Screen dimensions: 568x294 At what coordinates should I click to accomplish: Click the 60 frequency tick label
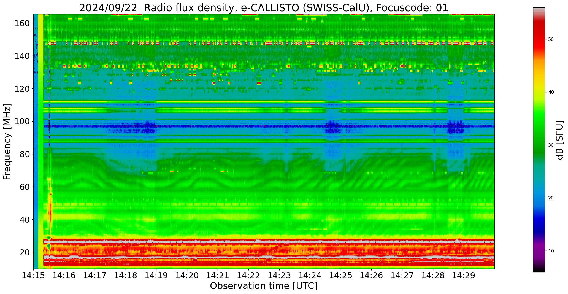(x=24, y=187)
